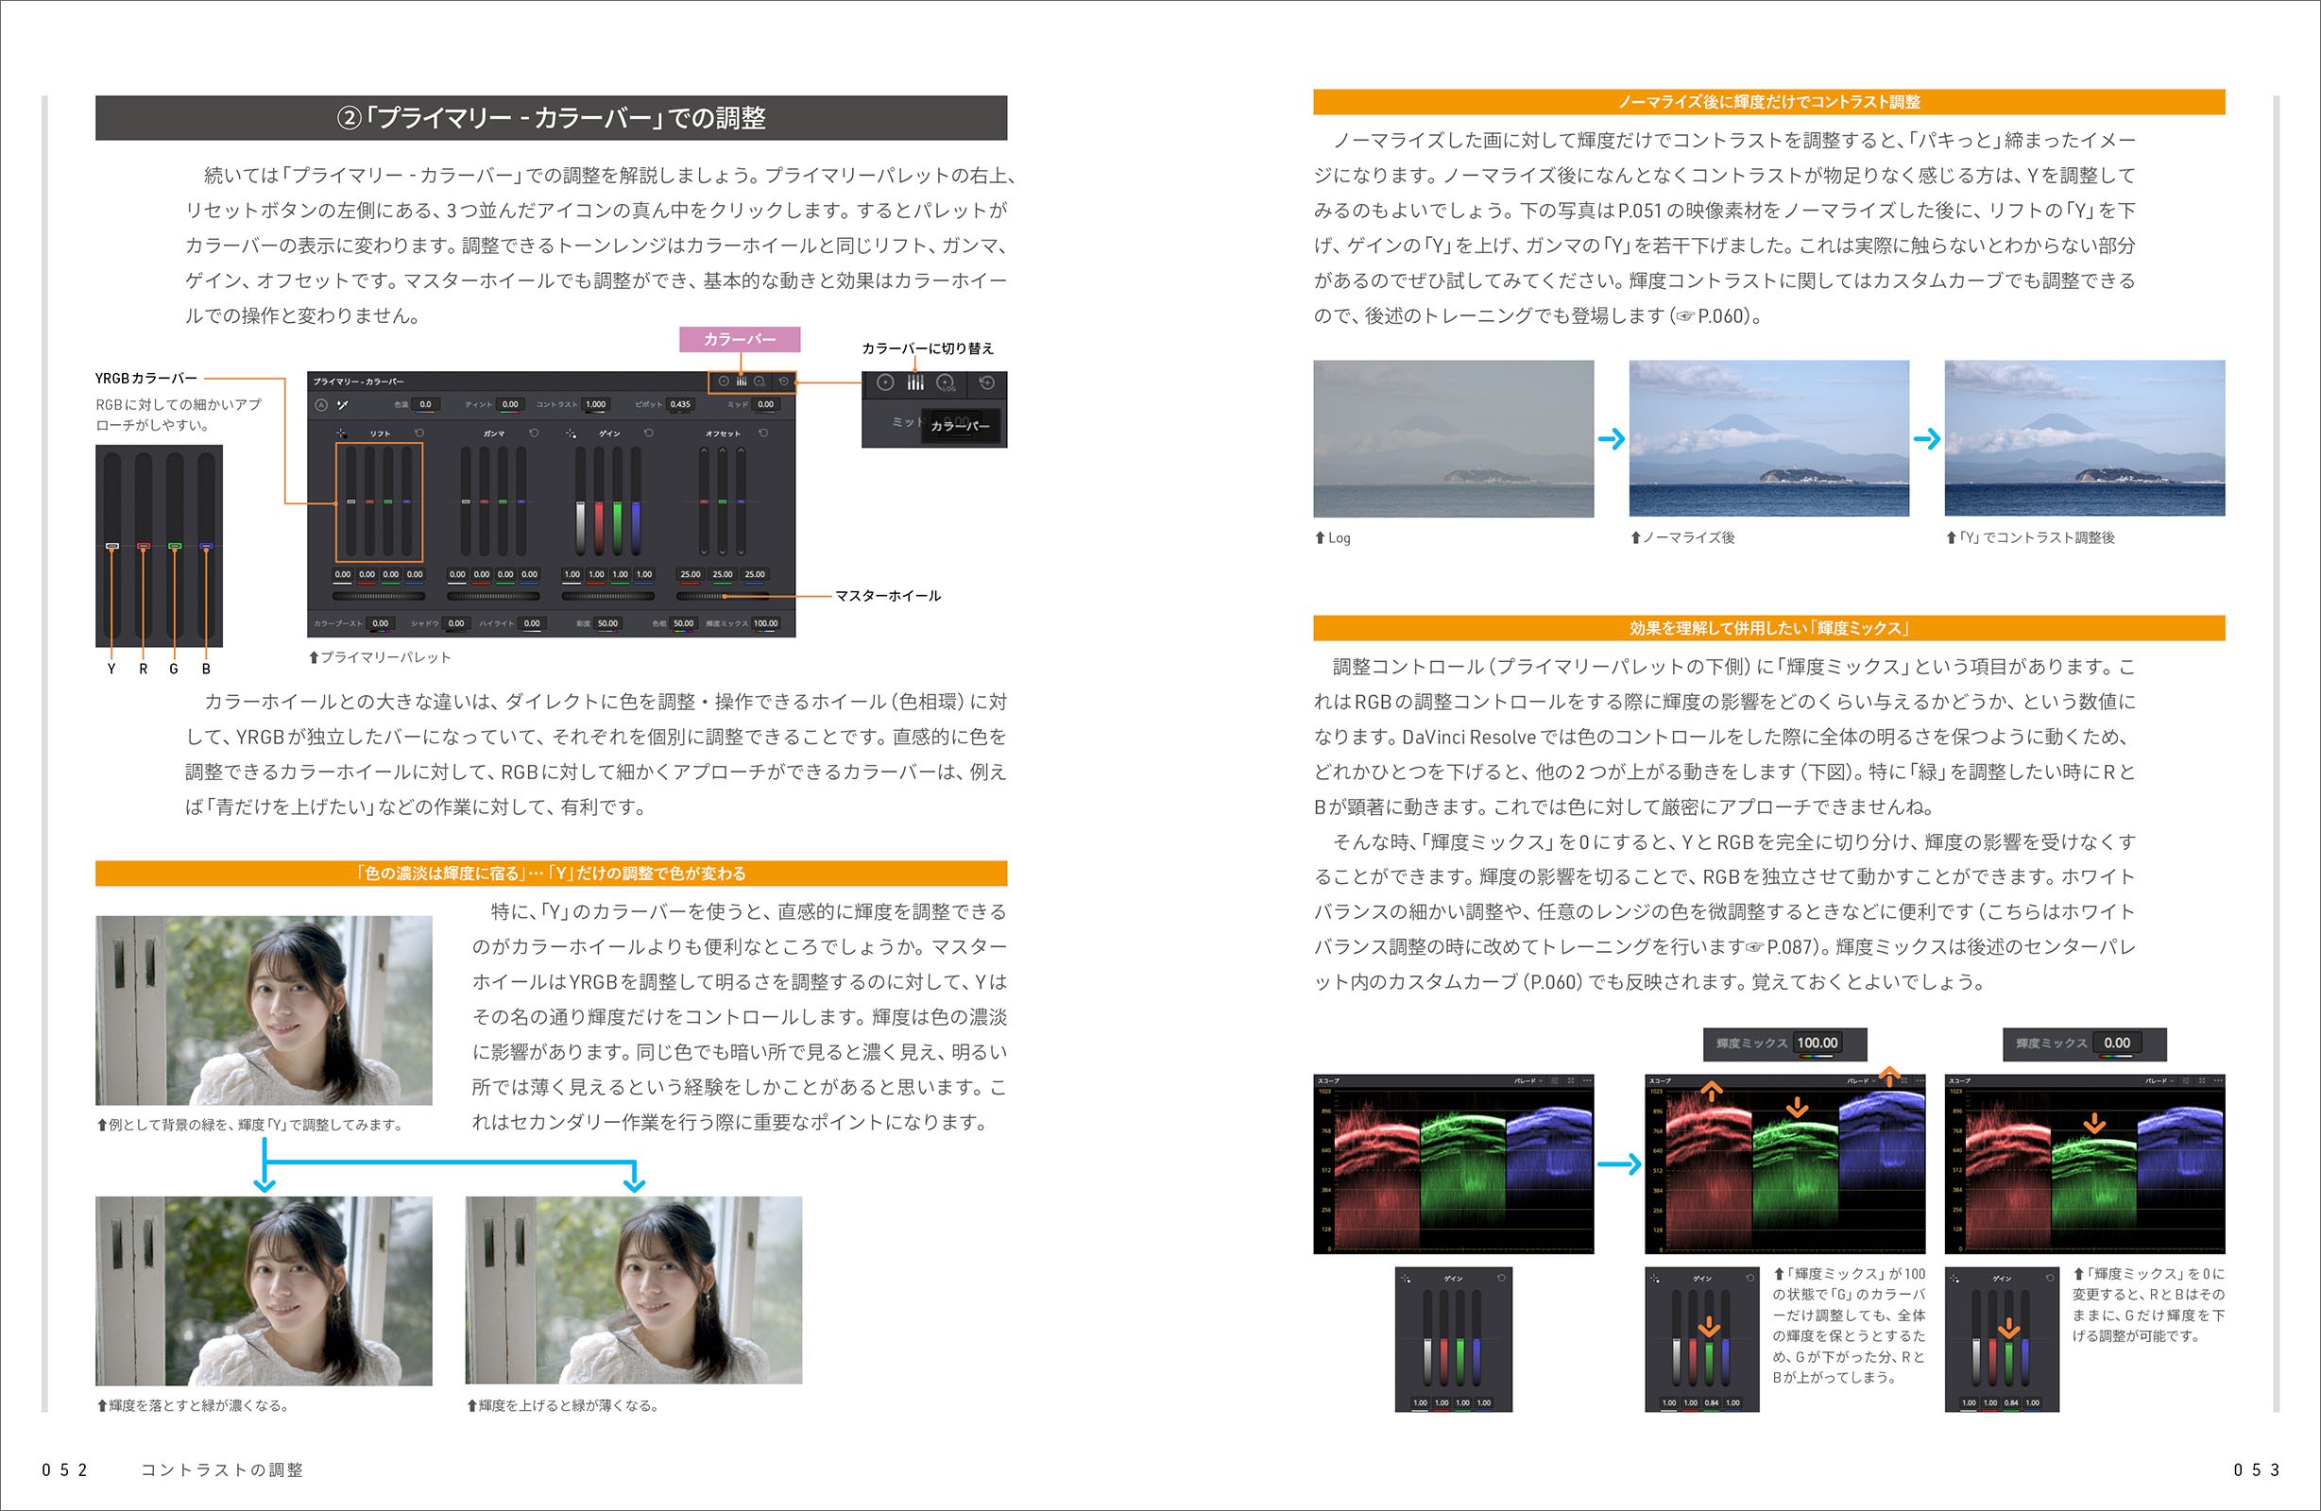
Task: Reset リフト with its circular arrow icon
Action: click(x=419, y=433)
